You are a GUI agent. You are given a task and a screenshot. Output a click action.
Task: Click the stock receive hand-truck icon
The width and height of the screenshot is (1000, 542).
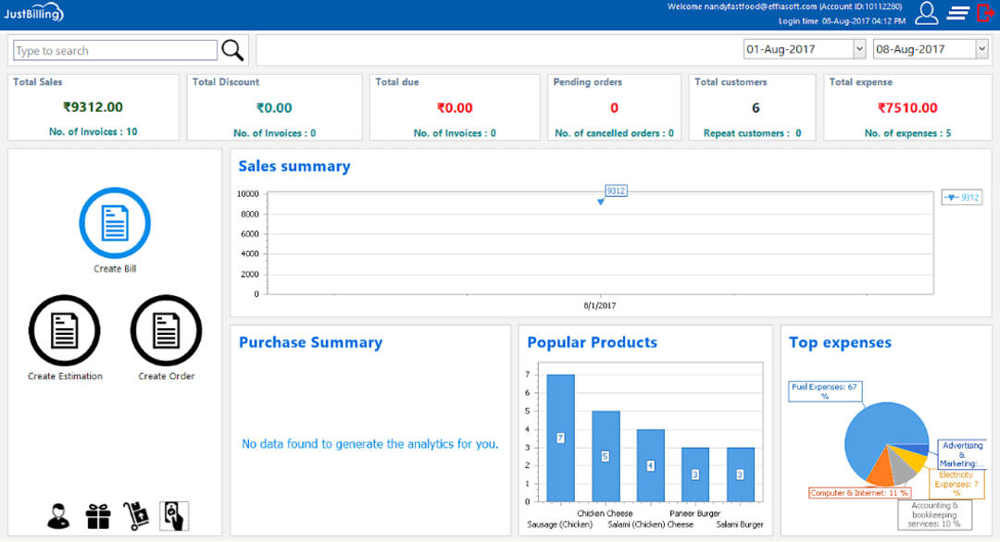pyautogui.click(x=135, y=515)
